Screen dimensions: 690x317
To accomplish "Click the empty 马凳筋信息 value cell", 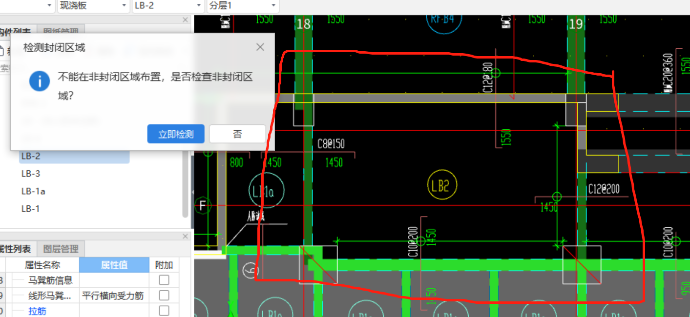I will [x=114, y=280].
